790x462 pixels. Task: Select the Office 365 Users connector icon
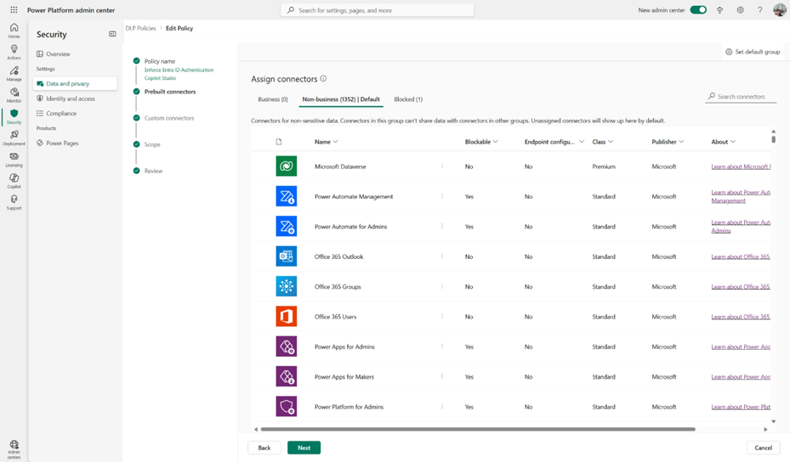(x=287, y=317)
